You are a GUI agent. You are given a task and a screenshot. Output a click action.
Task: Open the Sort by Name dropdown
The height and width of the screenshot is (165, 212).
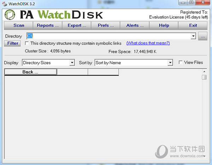tap(170, 63)
